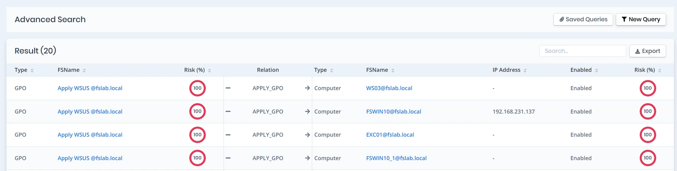
Task: Sort by IP Address column arrows
Action: click(525, 71)
